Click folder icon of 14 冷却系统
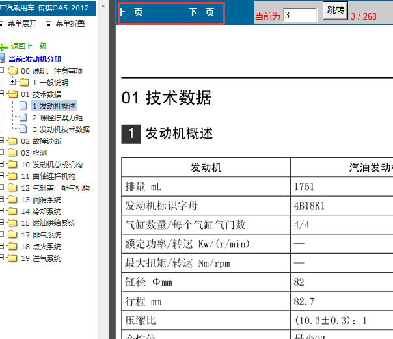The image size is (393, 339). [x=12, y=211]
